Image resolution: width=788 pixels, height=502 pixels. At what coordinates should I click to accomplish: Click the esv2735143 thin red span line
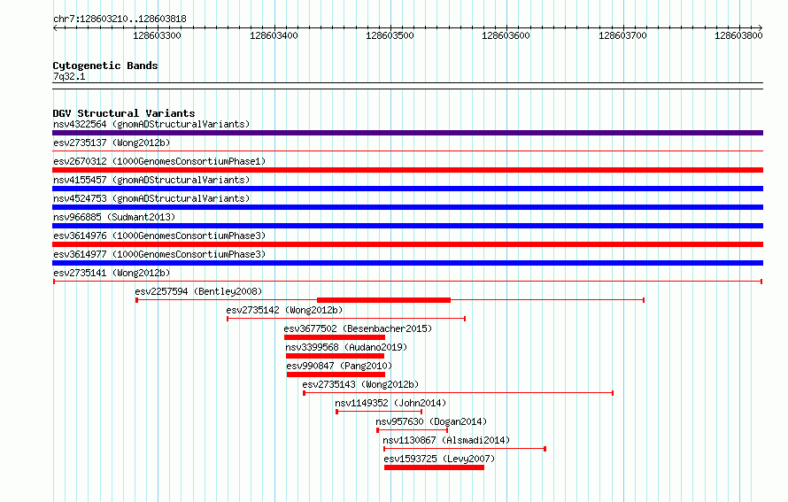459,393
